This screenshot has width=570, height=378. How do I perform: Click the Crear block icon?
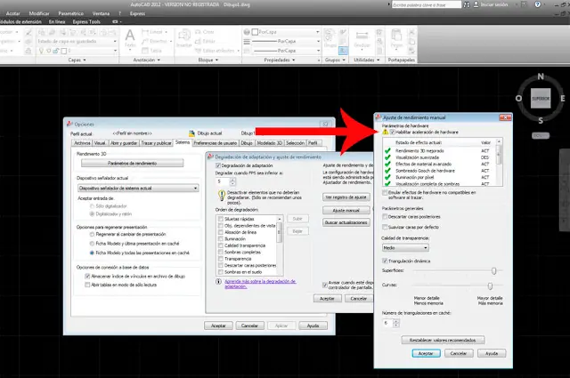coord(198,32)
